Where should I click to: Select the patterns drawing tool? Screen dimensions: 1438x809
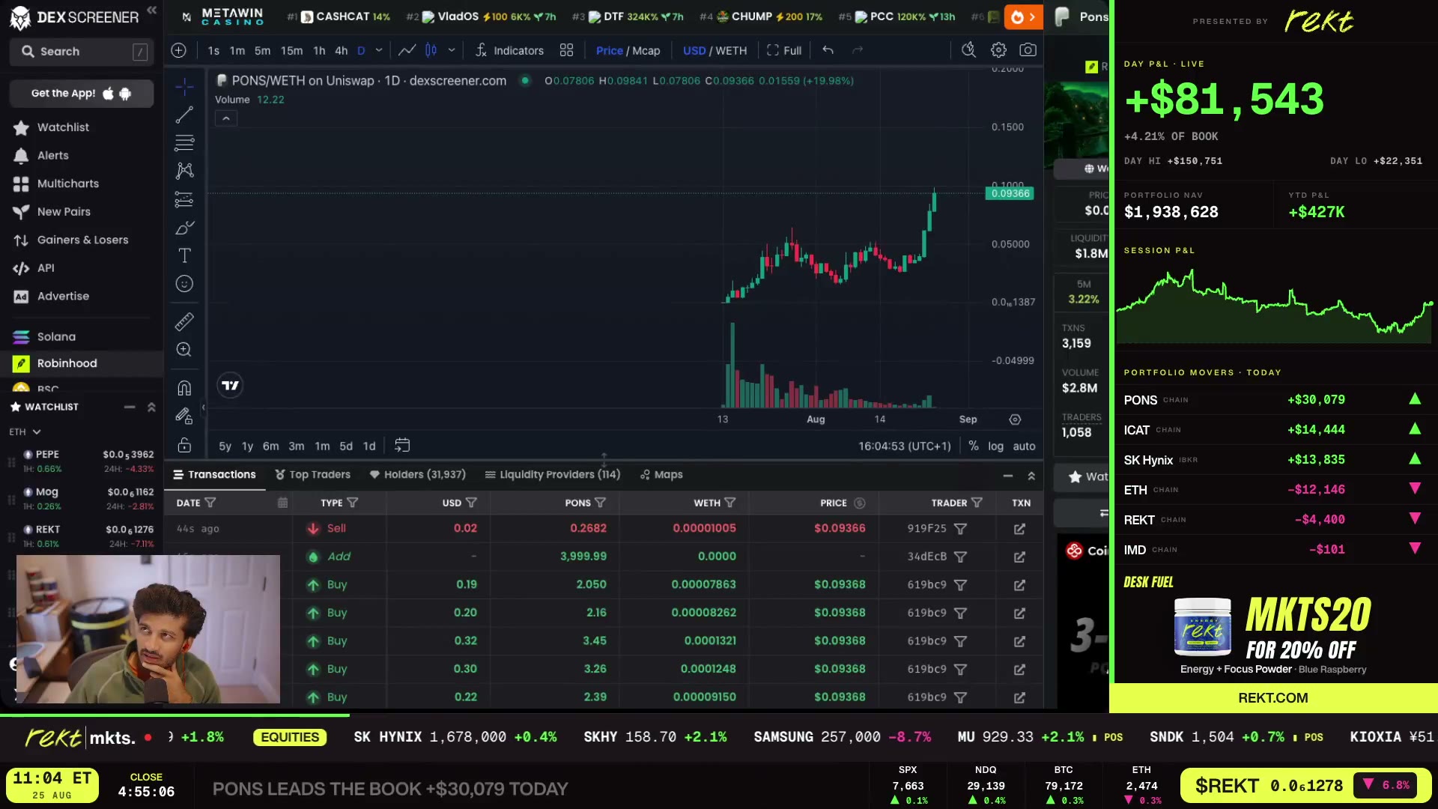coord(184,171)
